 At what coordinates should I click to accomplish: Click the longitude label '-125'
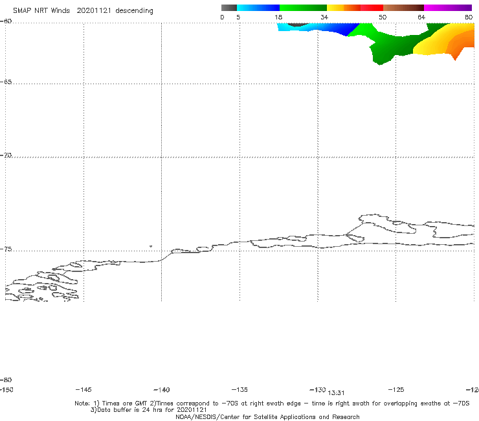point(396,390)
